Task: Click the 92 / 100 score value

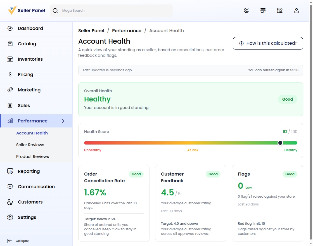Action: (x=290, y=132)
